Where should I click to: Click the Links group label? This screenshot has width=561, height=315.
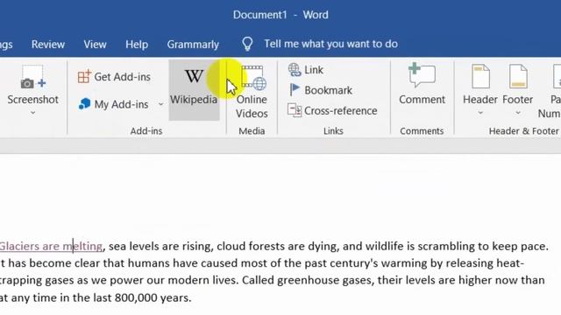tap(333, 131)
